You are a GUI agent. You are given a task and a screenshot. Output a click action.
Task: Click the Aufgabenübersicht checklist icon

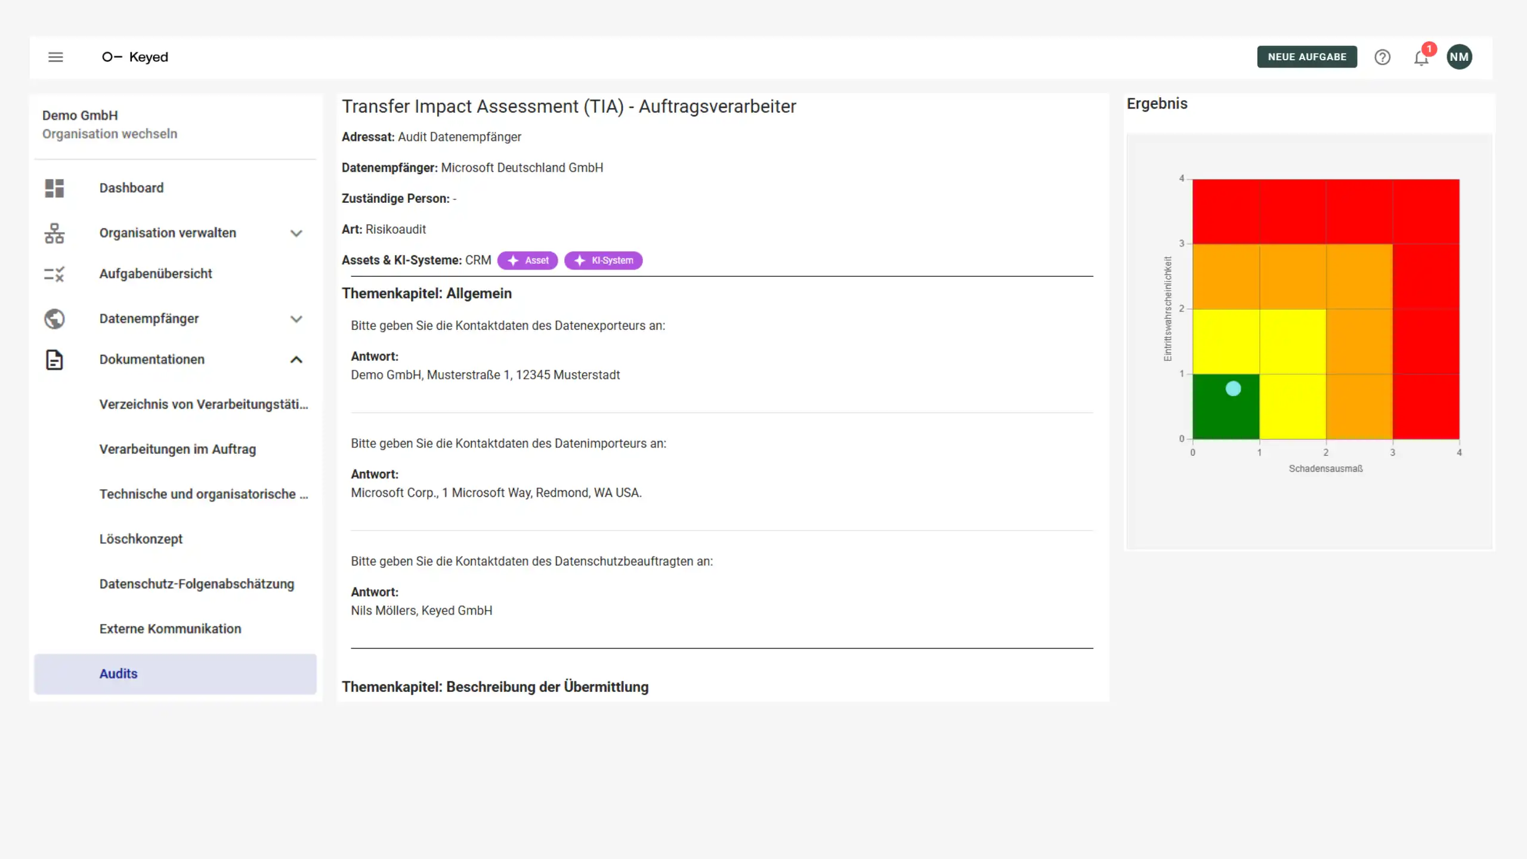[54, 274]
